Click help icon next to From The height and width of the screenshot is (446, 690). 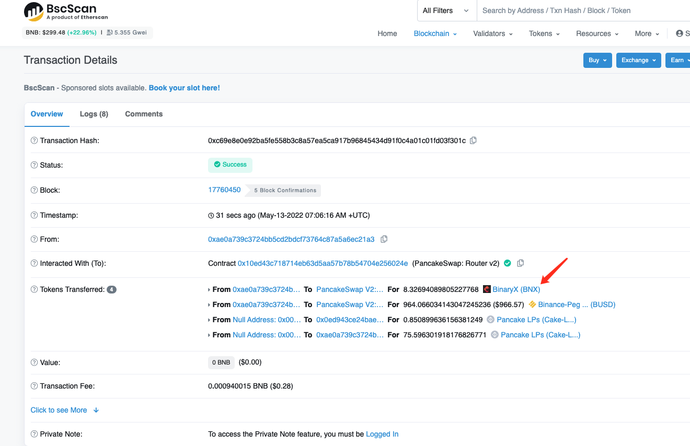[x=34, y=239]
